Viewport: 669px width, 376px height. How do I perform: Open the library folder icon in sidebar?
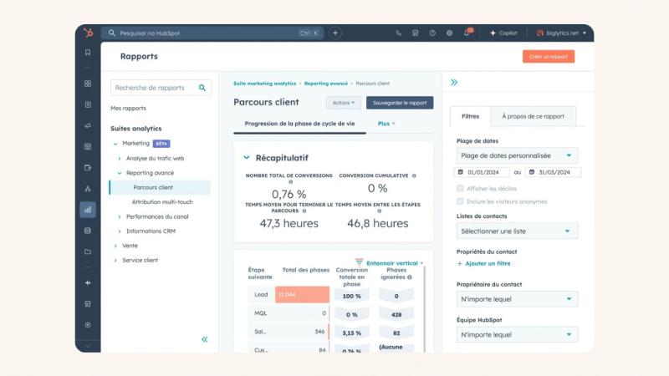[x=88, y=252]
